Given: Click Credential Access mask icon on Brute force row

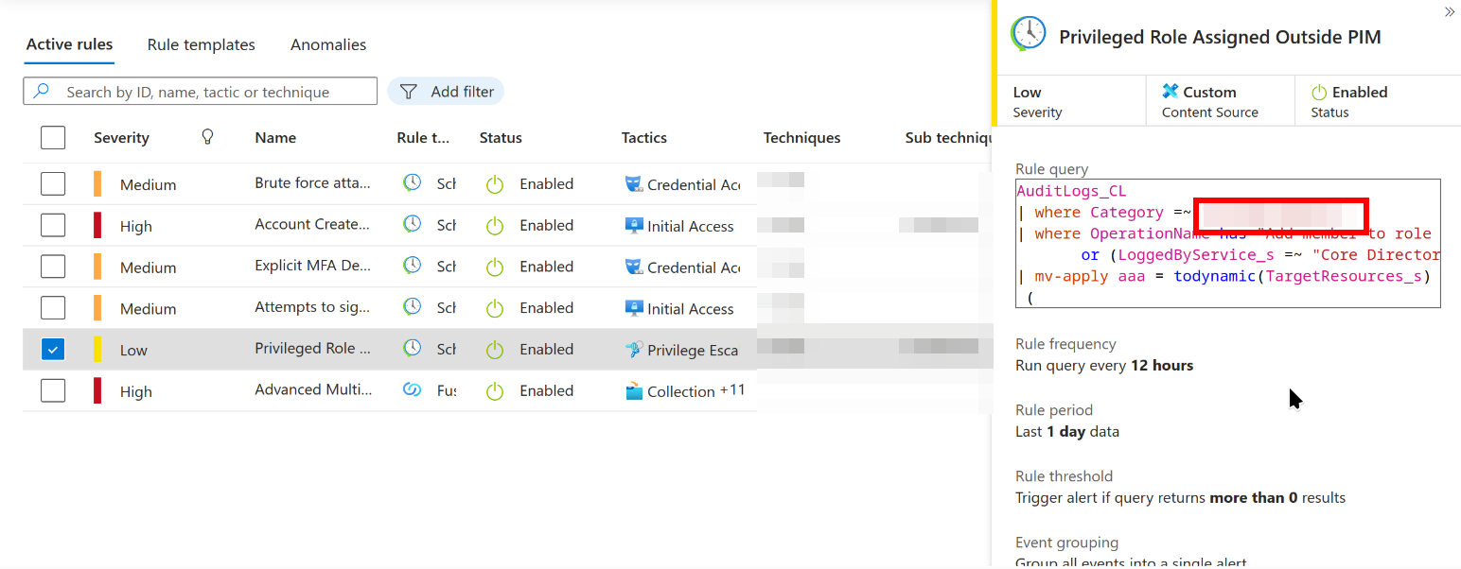Looking at the screenshot, I should [x=634, y=183].
